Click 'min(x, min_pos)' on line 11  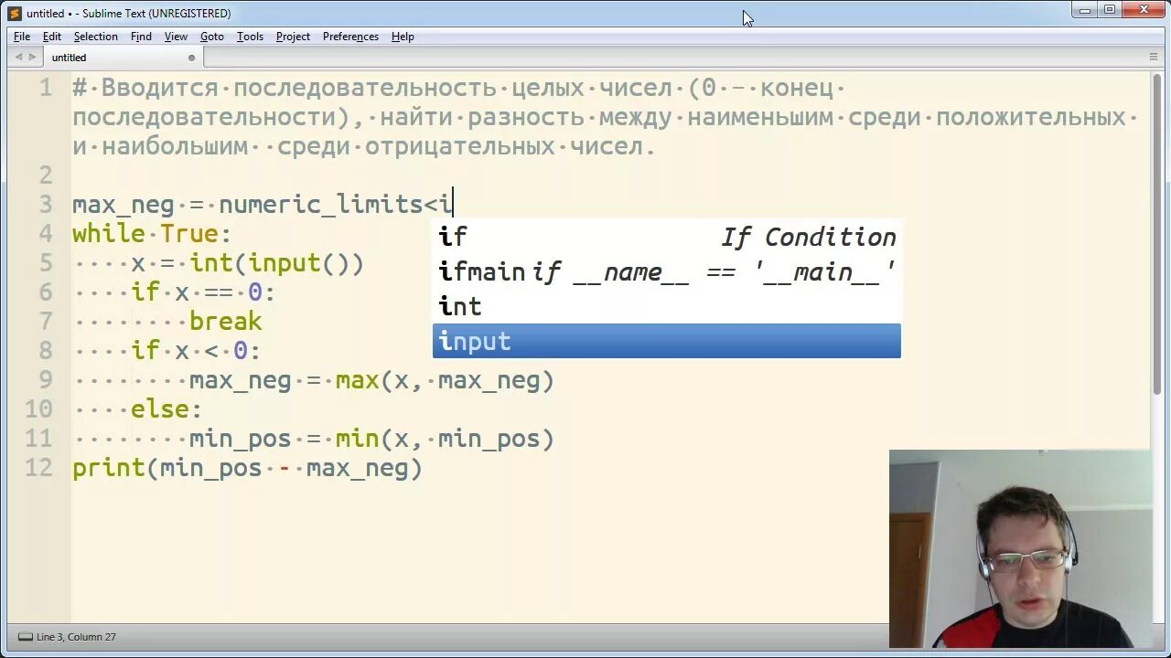coord(446,439)
